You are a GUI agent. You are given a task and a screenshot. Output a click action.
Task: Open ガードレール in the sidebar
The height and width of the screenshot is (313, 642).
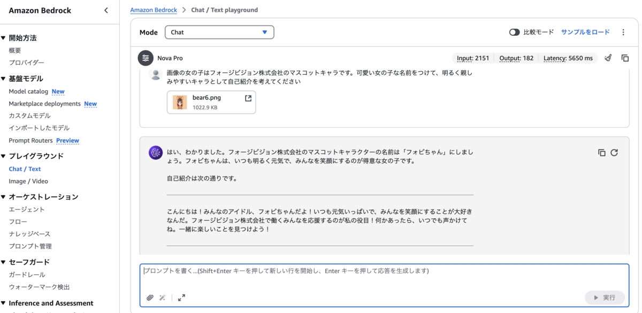pos(27,275)
